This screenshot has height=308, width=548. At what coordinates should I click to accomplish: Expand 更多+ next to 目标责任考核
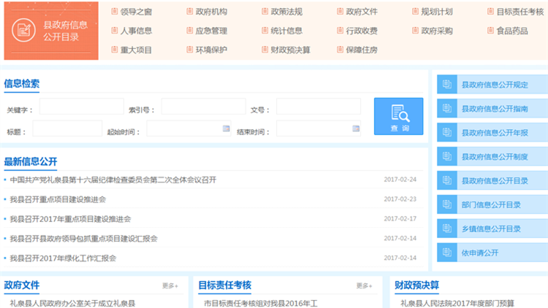pos(364,285)
